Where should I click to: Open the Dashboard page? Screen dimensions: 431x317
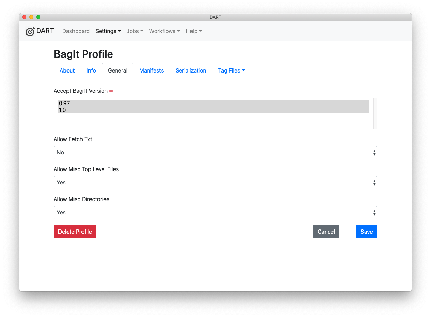[x=76, y=31]
